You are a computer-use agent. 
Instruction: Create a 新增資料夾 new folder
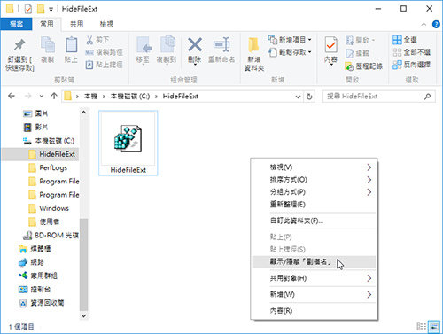coord(253,54)
